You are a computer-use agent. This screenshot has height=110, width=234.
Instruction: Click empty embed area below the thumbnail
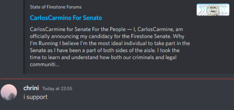pos(212,45)
